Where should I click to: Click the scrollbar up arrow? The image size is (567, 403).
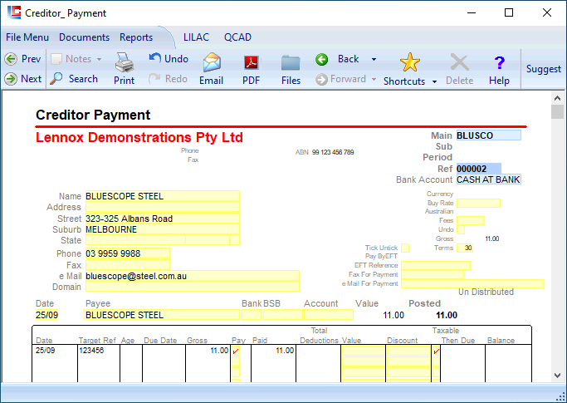(557, 98)
